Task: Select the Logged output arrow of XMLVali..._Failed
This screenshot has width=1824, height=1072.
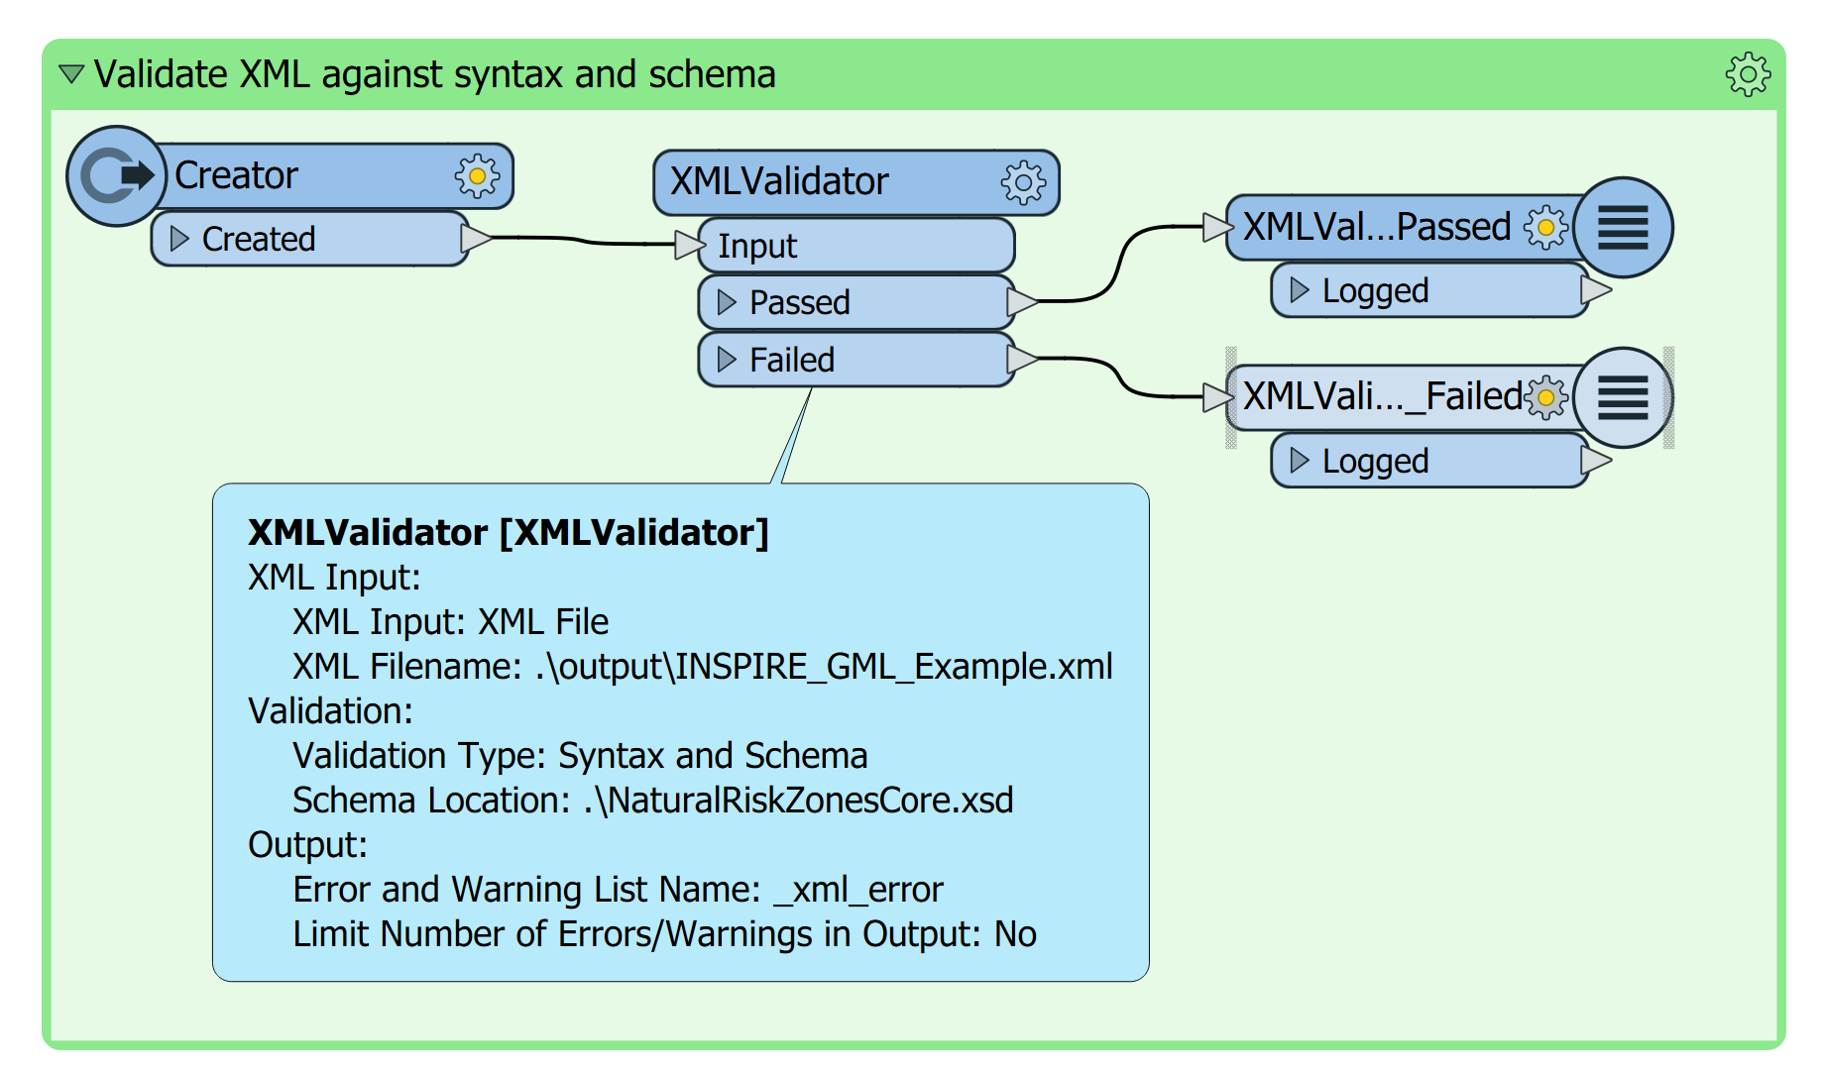Action: (1596, 460)
